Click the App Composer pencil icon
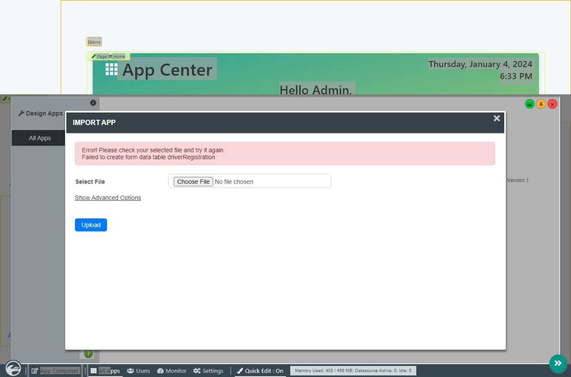 click(x=34, y=371)
